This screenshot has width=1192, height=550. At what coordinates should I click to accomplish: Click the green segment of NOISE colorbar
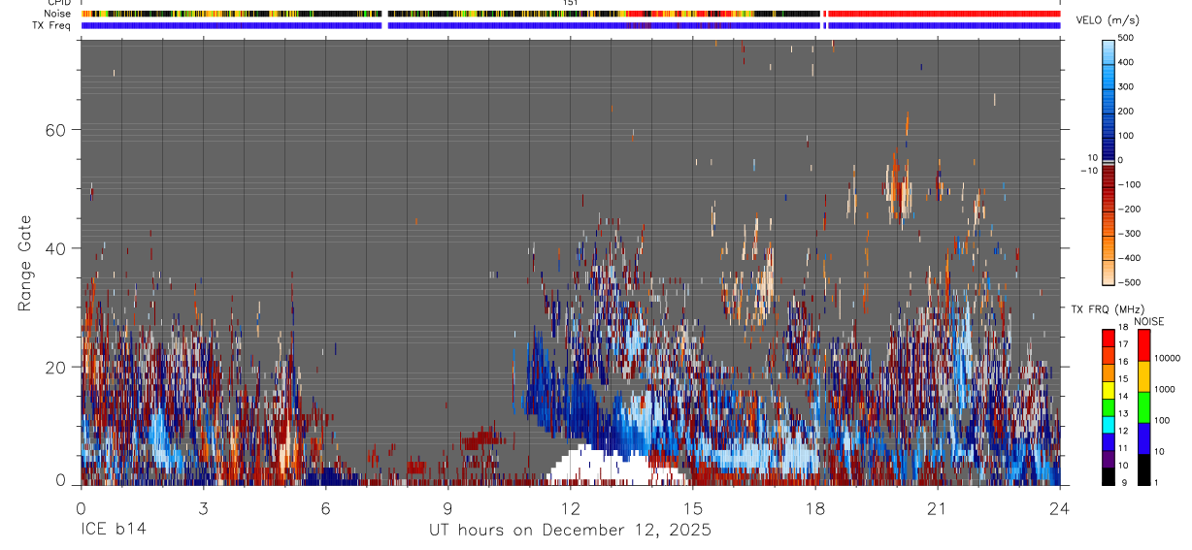click(1143, 407)
